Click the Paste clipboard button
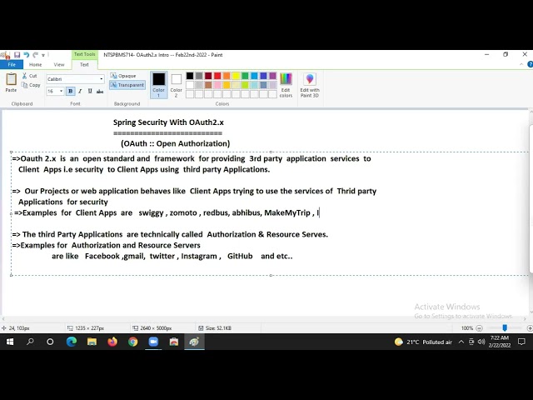This screenshot has width=533, height=400. click(x=11, y=82)
